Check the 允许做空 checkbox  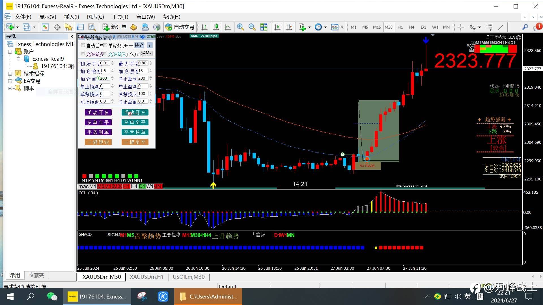(x=105, y=54)
